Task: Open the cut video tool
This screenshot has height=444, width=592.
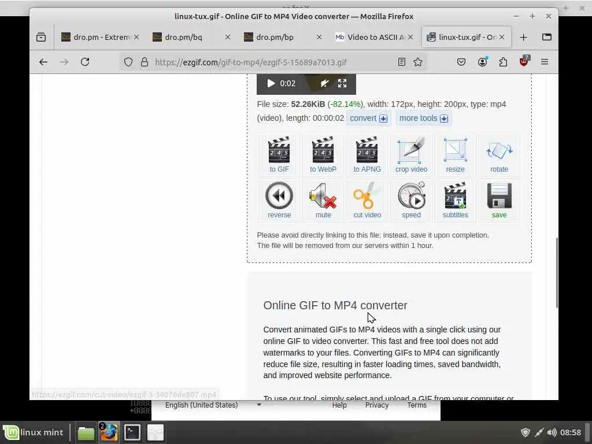Action: coord(367,200)
